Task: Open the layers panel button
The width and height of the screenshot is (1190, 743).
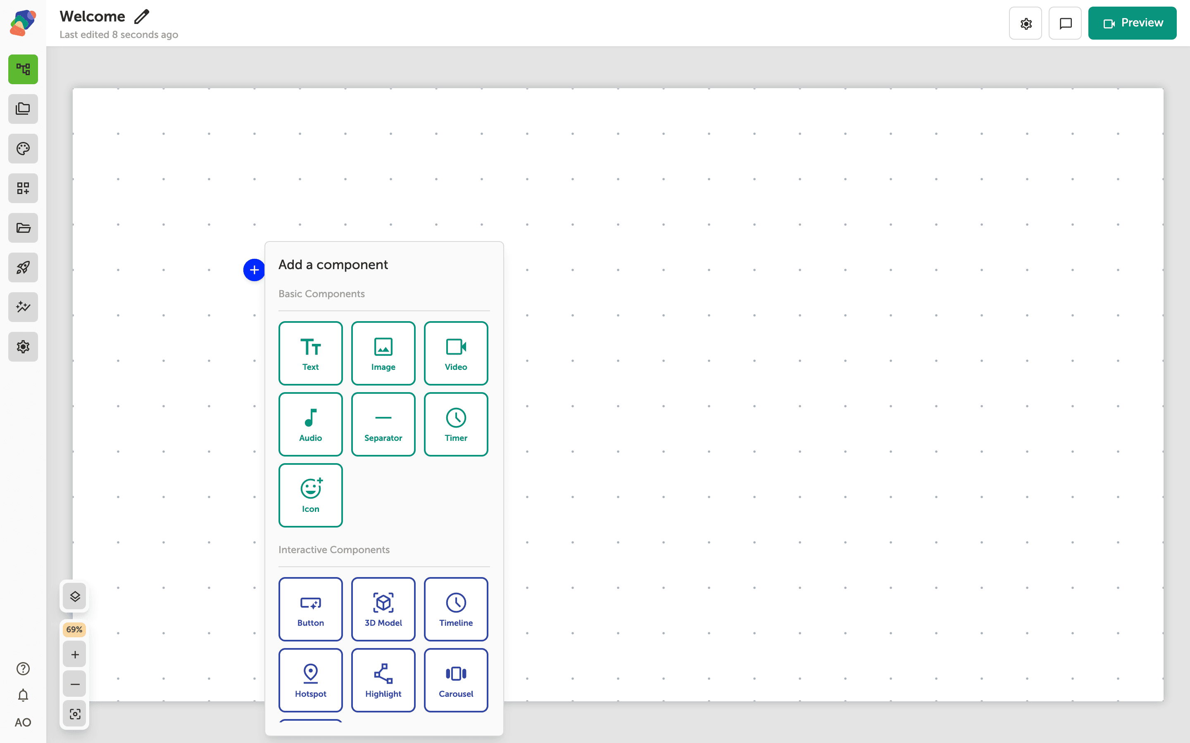Action: click(75, 596)
